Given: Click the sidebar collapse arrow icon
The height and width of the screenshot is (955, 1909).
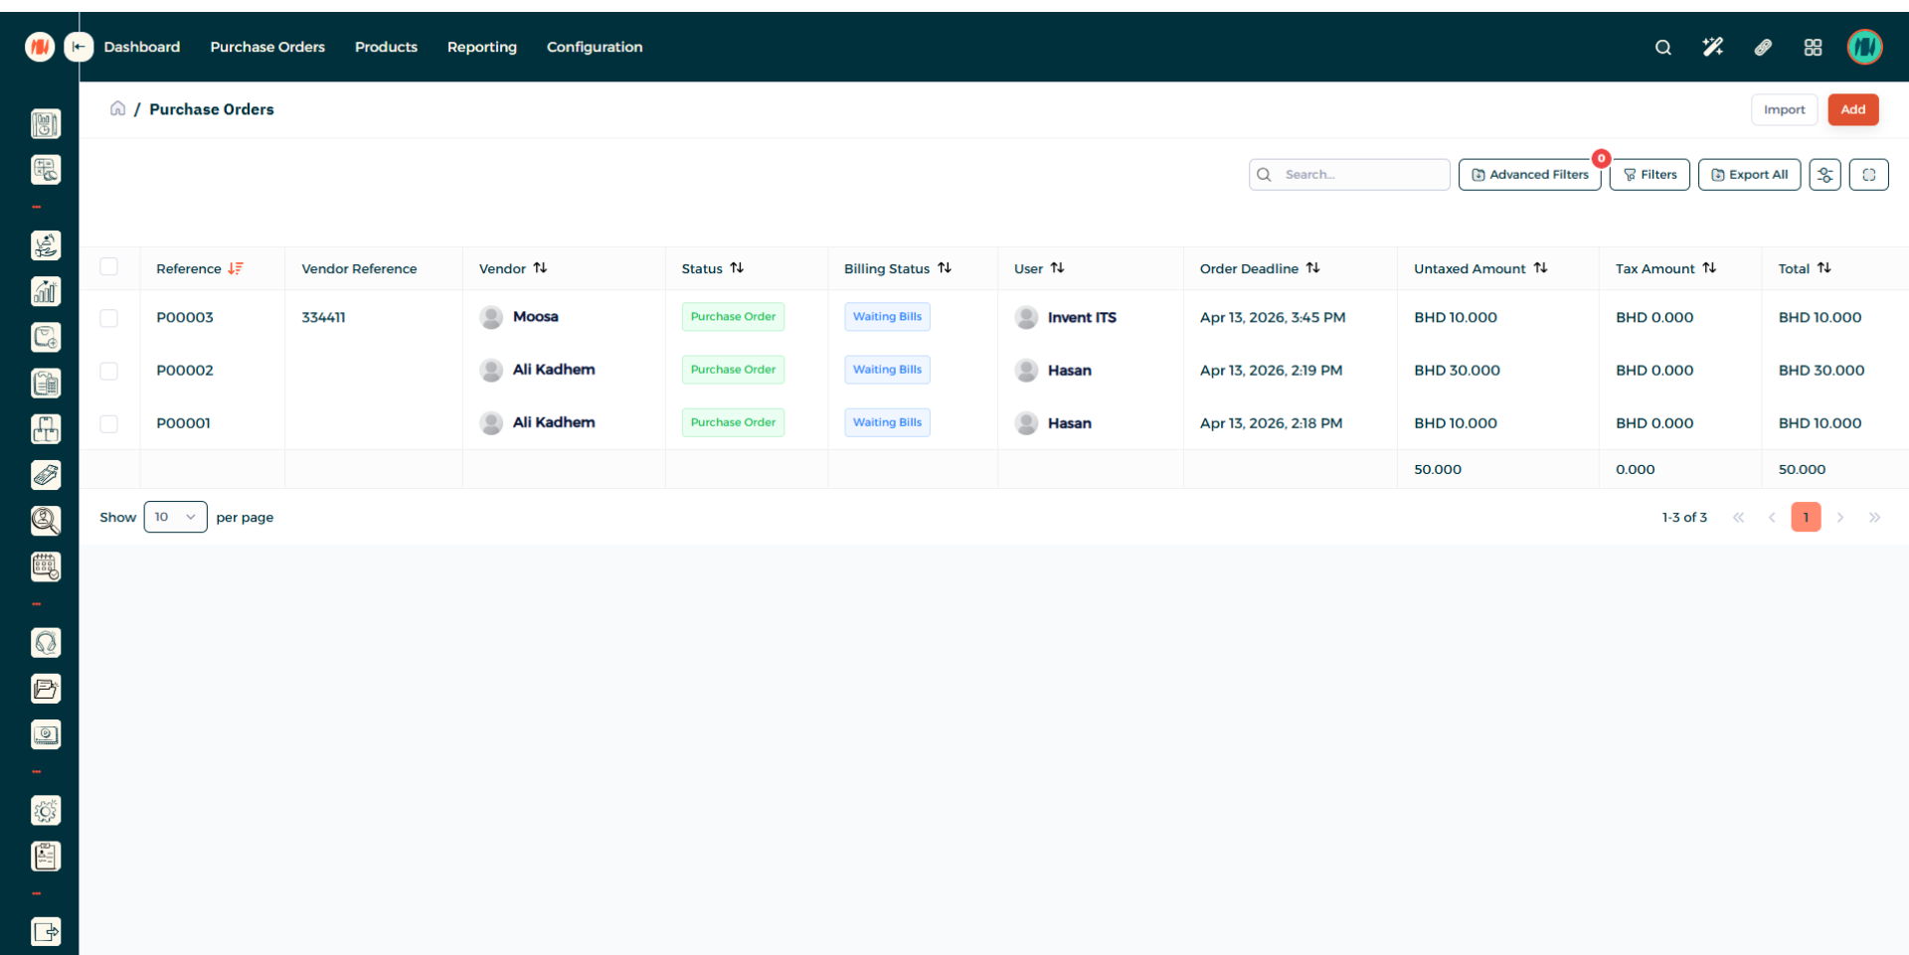Looking at the screenshot, I should click(79, 47).
